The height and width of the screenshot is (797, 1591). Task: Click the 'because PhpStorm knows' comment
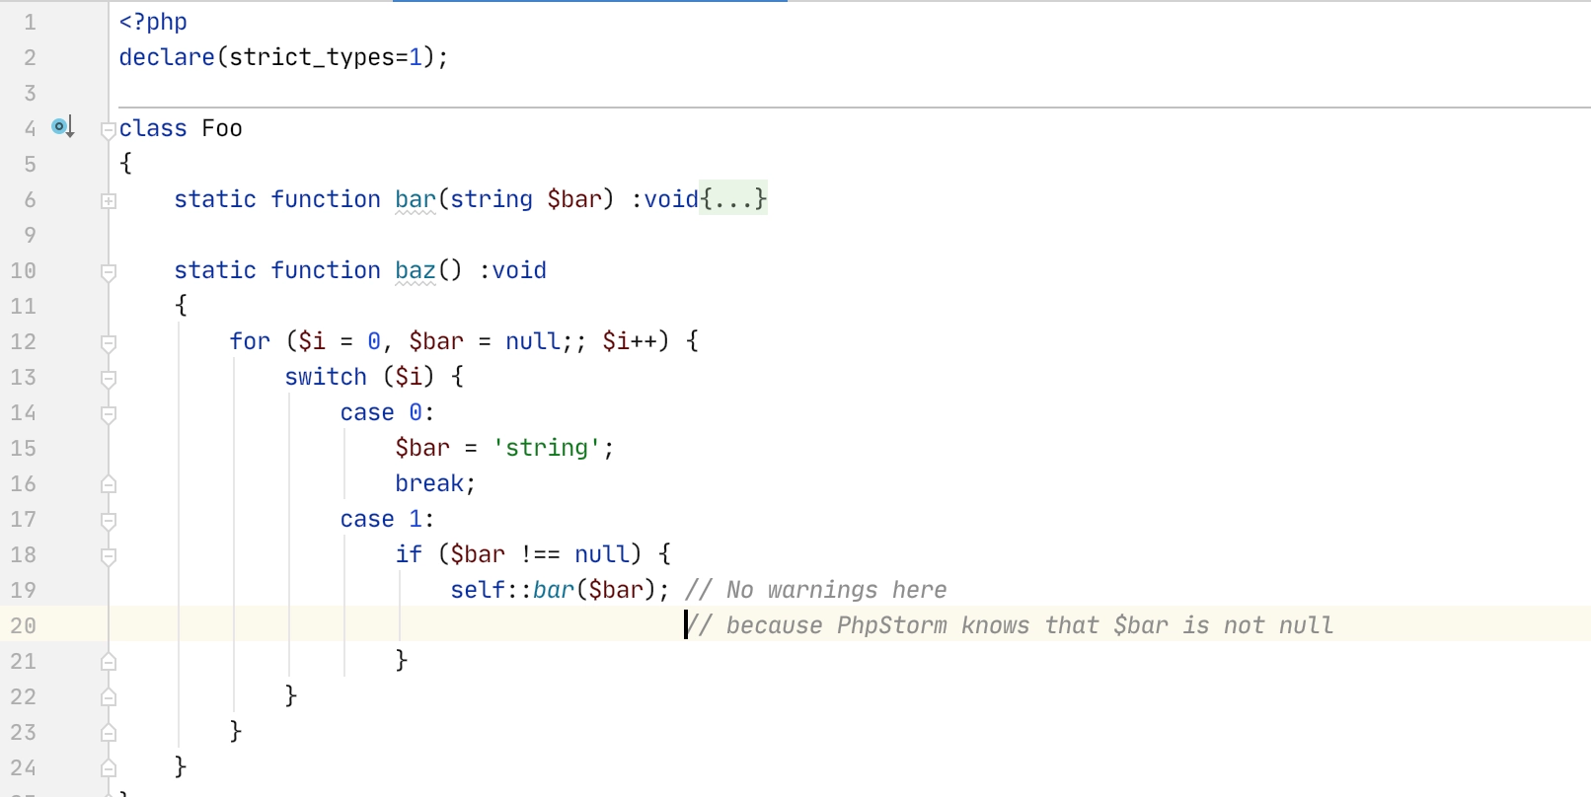1010,625
